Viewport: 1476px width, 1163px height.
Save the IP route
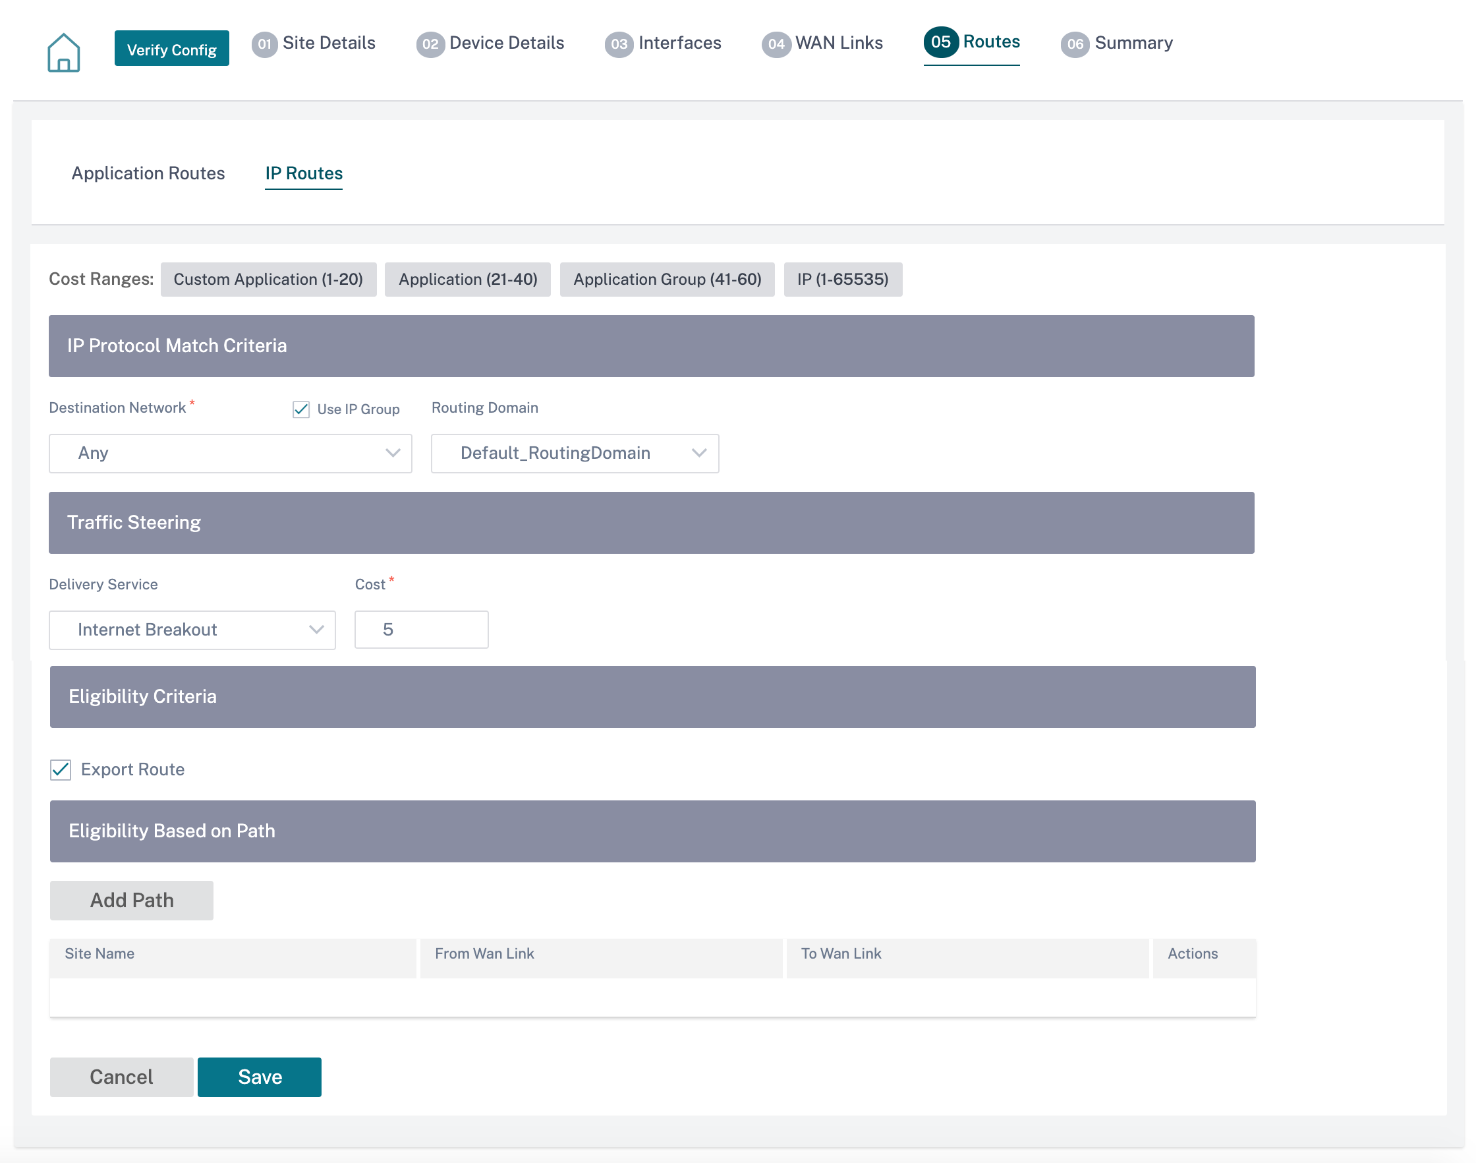coord(259,1077)
